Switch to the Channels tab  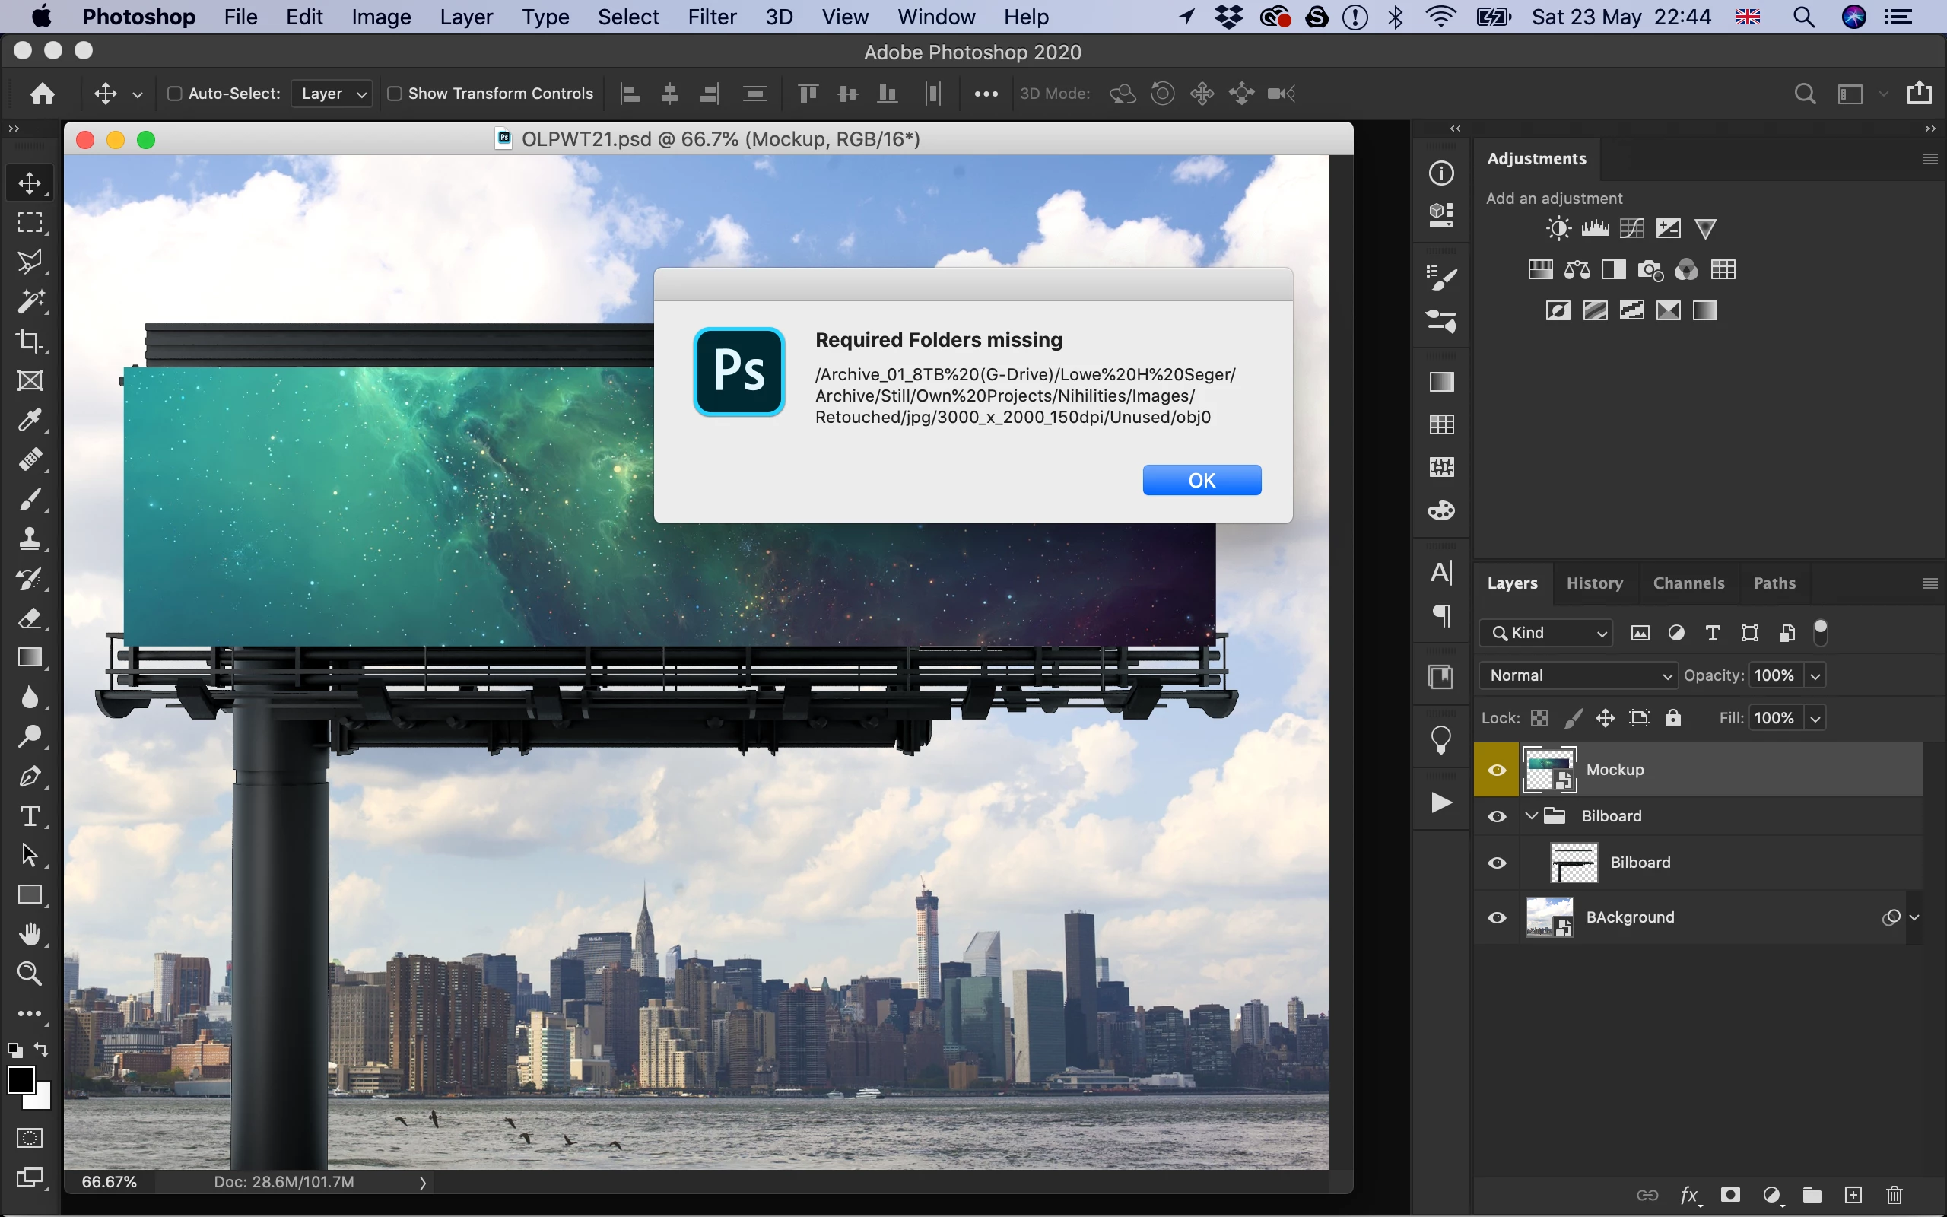click(x=1688, y=583)
